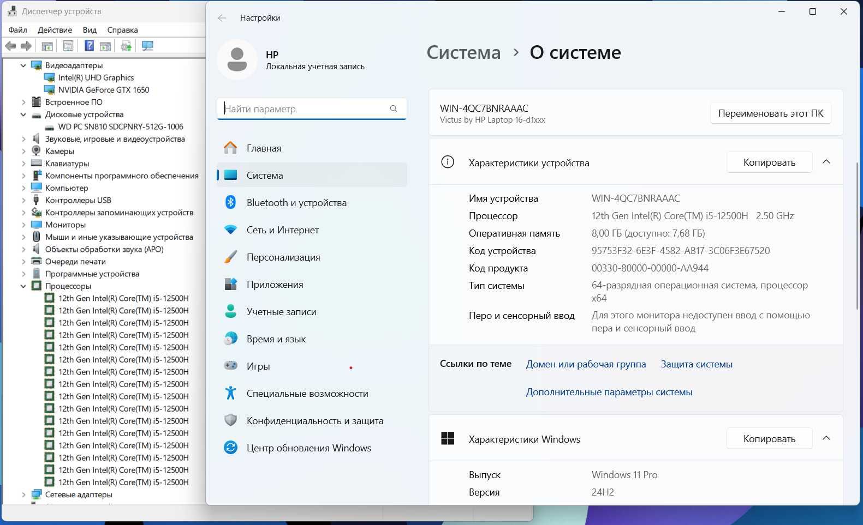Click the magnifier icon in the search box
The width and height of the screenshot is (863, 525).
[x=394, y=109]
